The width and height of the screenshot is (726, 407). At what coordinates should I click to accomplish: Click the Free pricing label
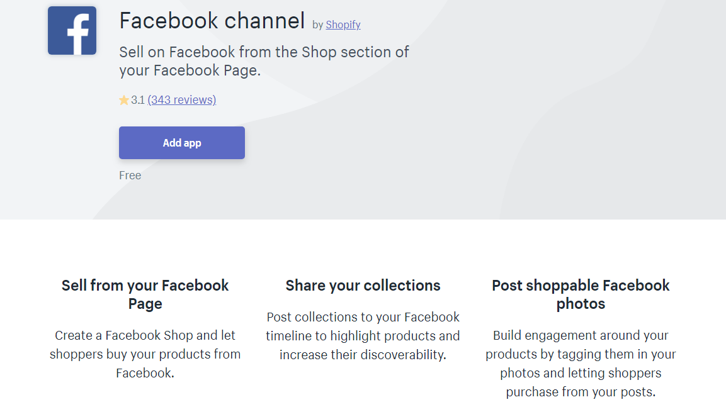130,176
